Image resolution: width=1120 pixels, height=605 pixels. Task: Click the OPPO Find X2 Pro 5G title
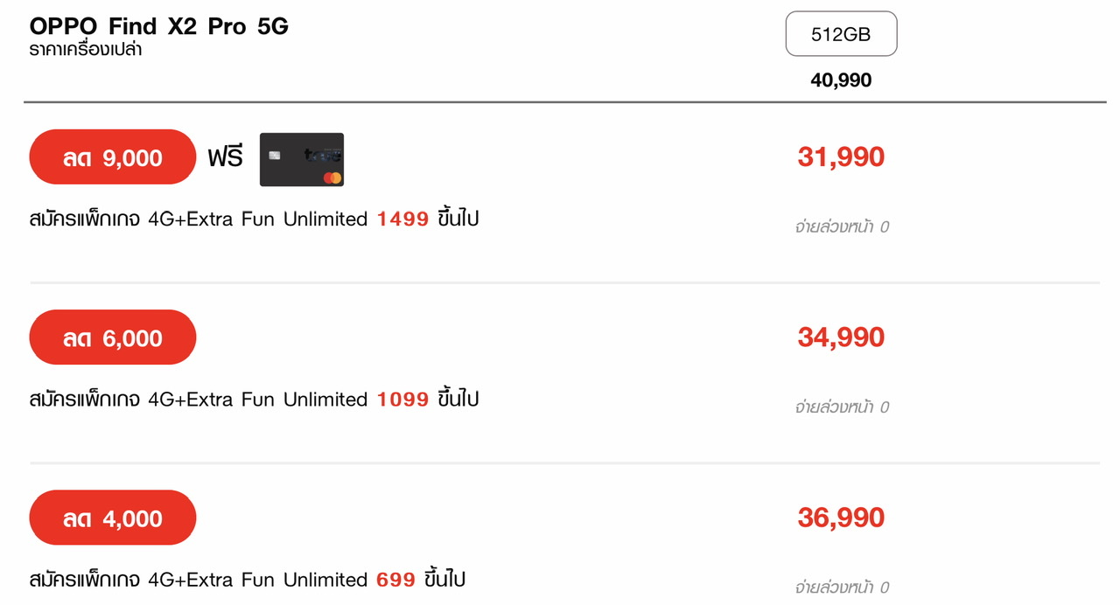[x=159, y=26]
